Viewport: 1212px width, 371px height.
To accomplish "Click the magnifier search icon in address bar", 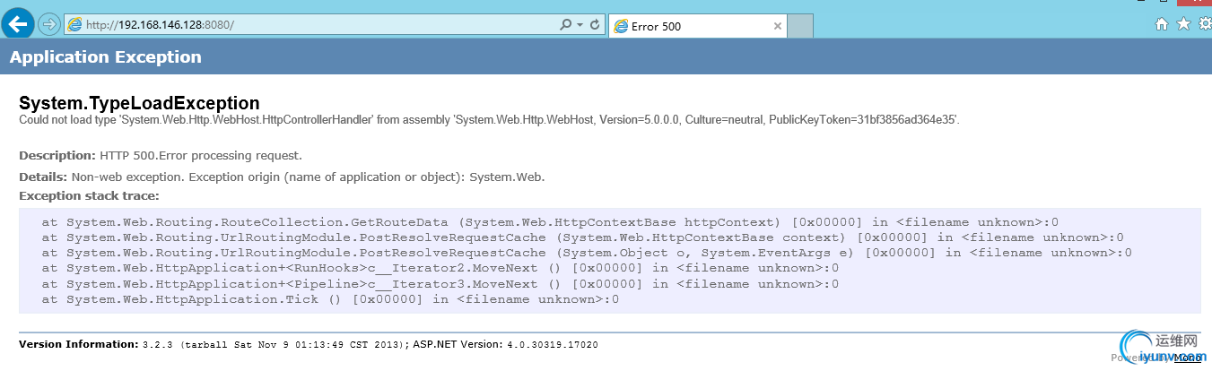I will [x=565, y=24].
